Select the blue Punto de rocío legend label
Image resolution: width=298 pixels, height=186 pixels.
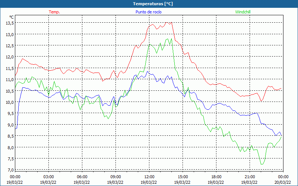(x=148, y=12)
